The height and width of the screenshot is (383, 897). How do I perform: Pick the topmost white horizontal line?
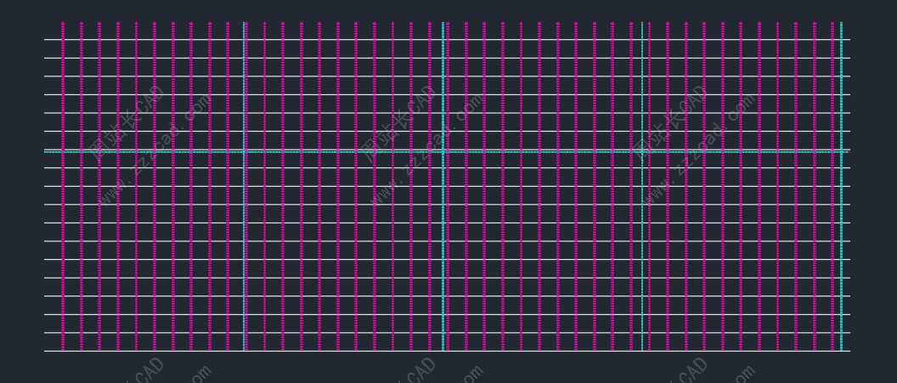pyautogui.click(x=447, y=39)
